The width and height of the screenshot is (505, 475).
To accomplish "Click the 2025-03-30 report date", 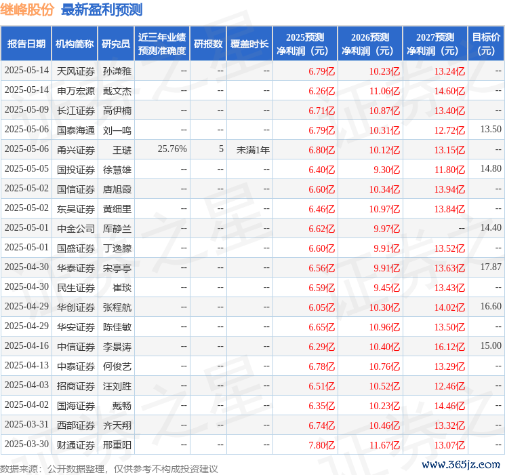I will (x=26, y=444).
